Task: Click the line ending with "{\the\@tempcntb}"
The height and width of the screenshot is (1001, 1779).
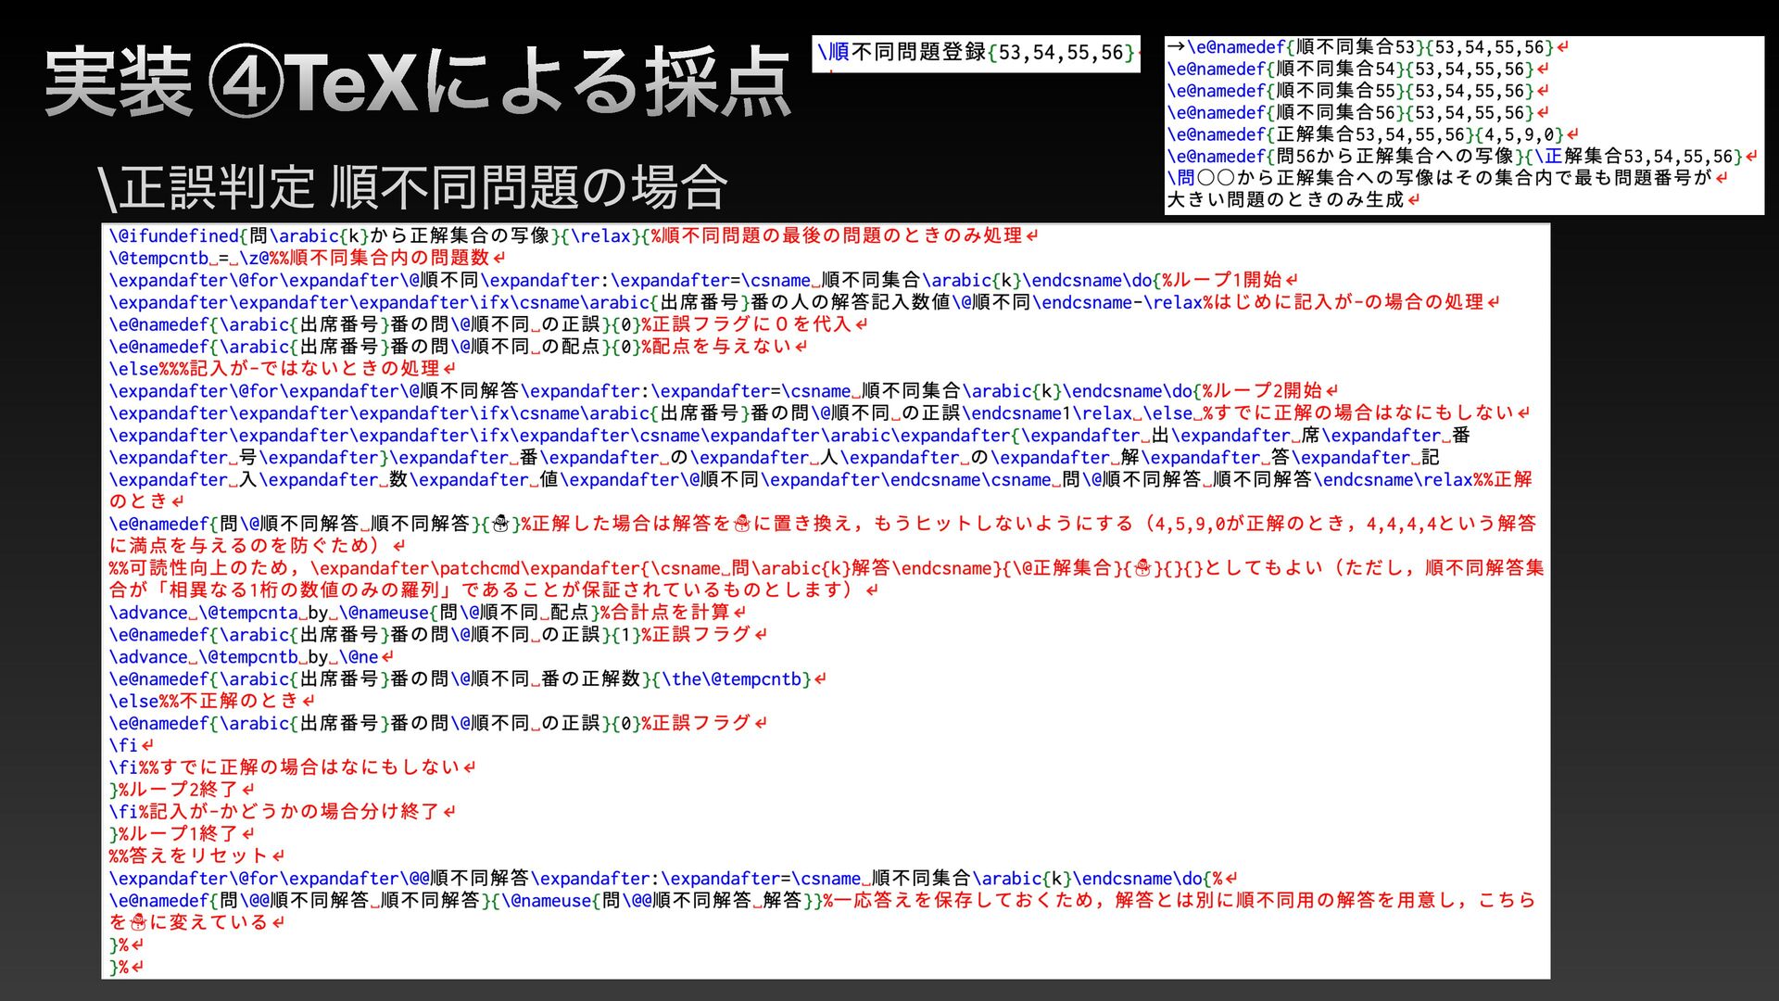Action: pyautogui.click(x=468, y=679)
